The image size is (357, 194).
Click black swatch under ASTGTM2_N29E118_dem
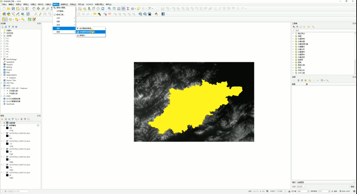[7, 175]
